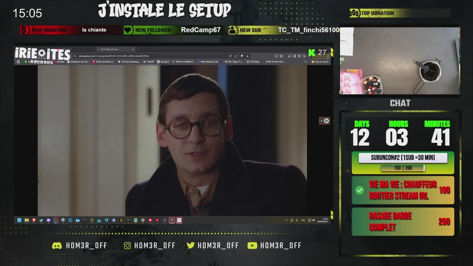Open Steam from the taskbar
Viewport: 473px width, 266px height.
click(41, 220)
